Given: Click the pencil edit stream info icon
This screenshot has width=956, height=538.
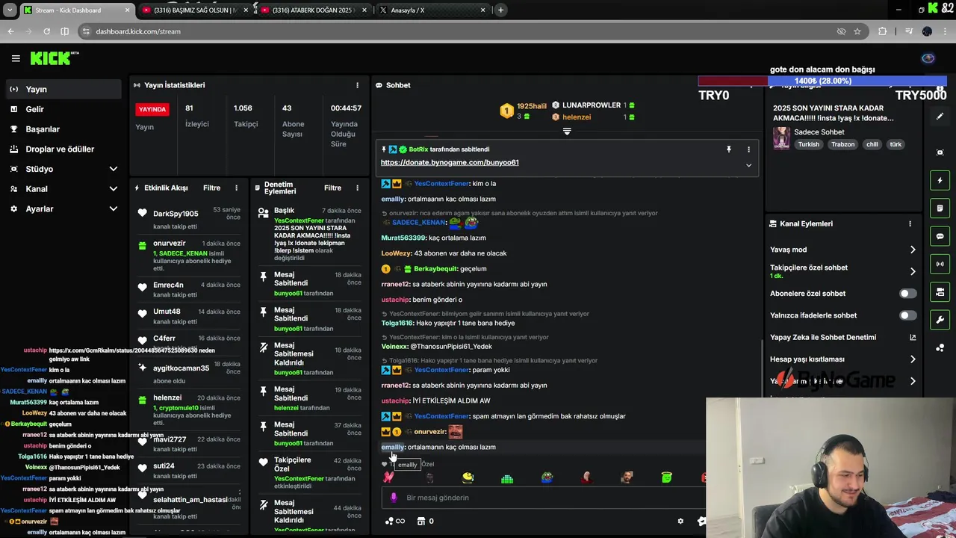Looking at the screenshot, I should tap(940, 117).
